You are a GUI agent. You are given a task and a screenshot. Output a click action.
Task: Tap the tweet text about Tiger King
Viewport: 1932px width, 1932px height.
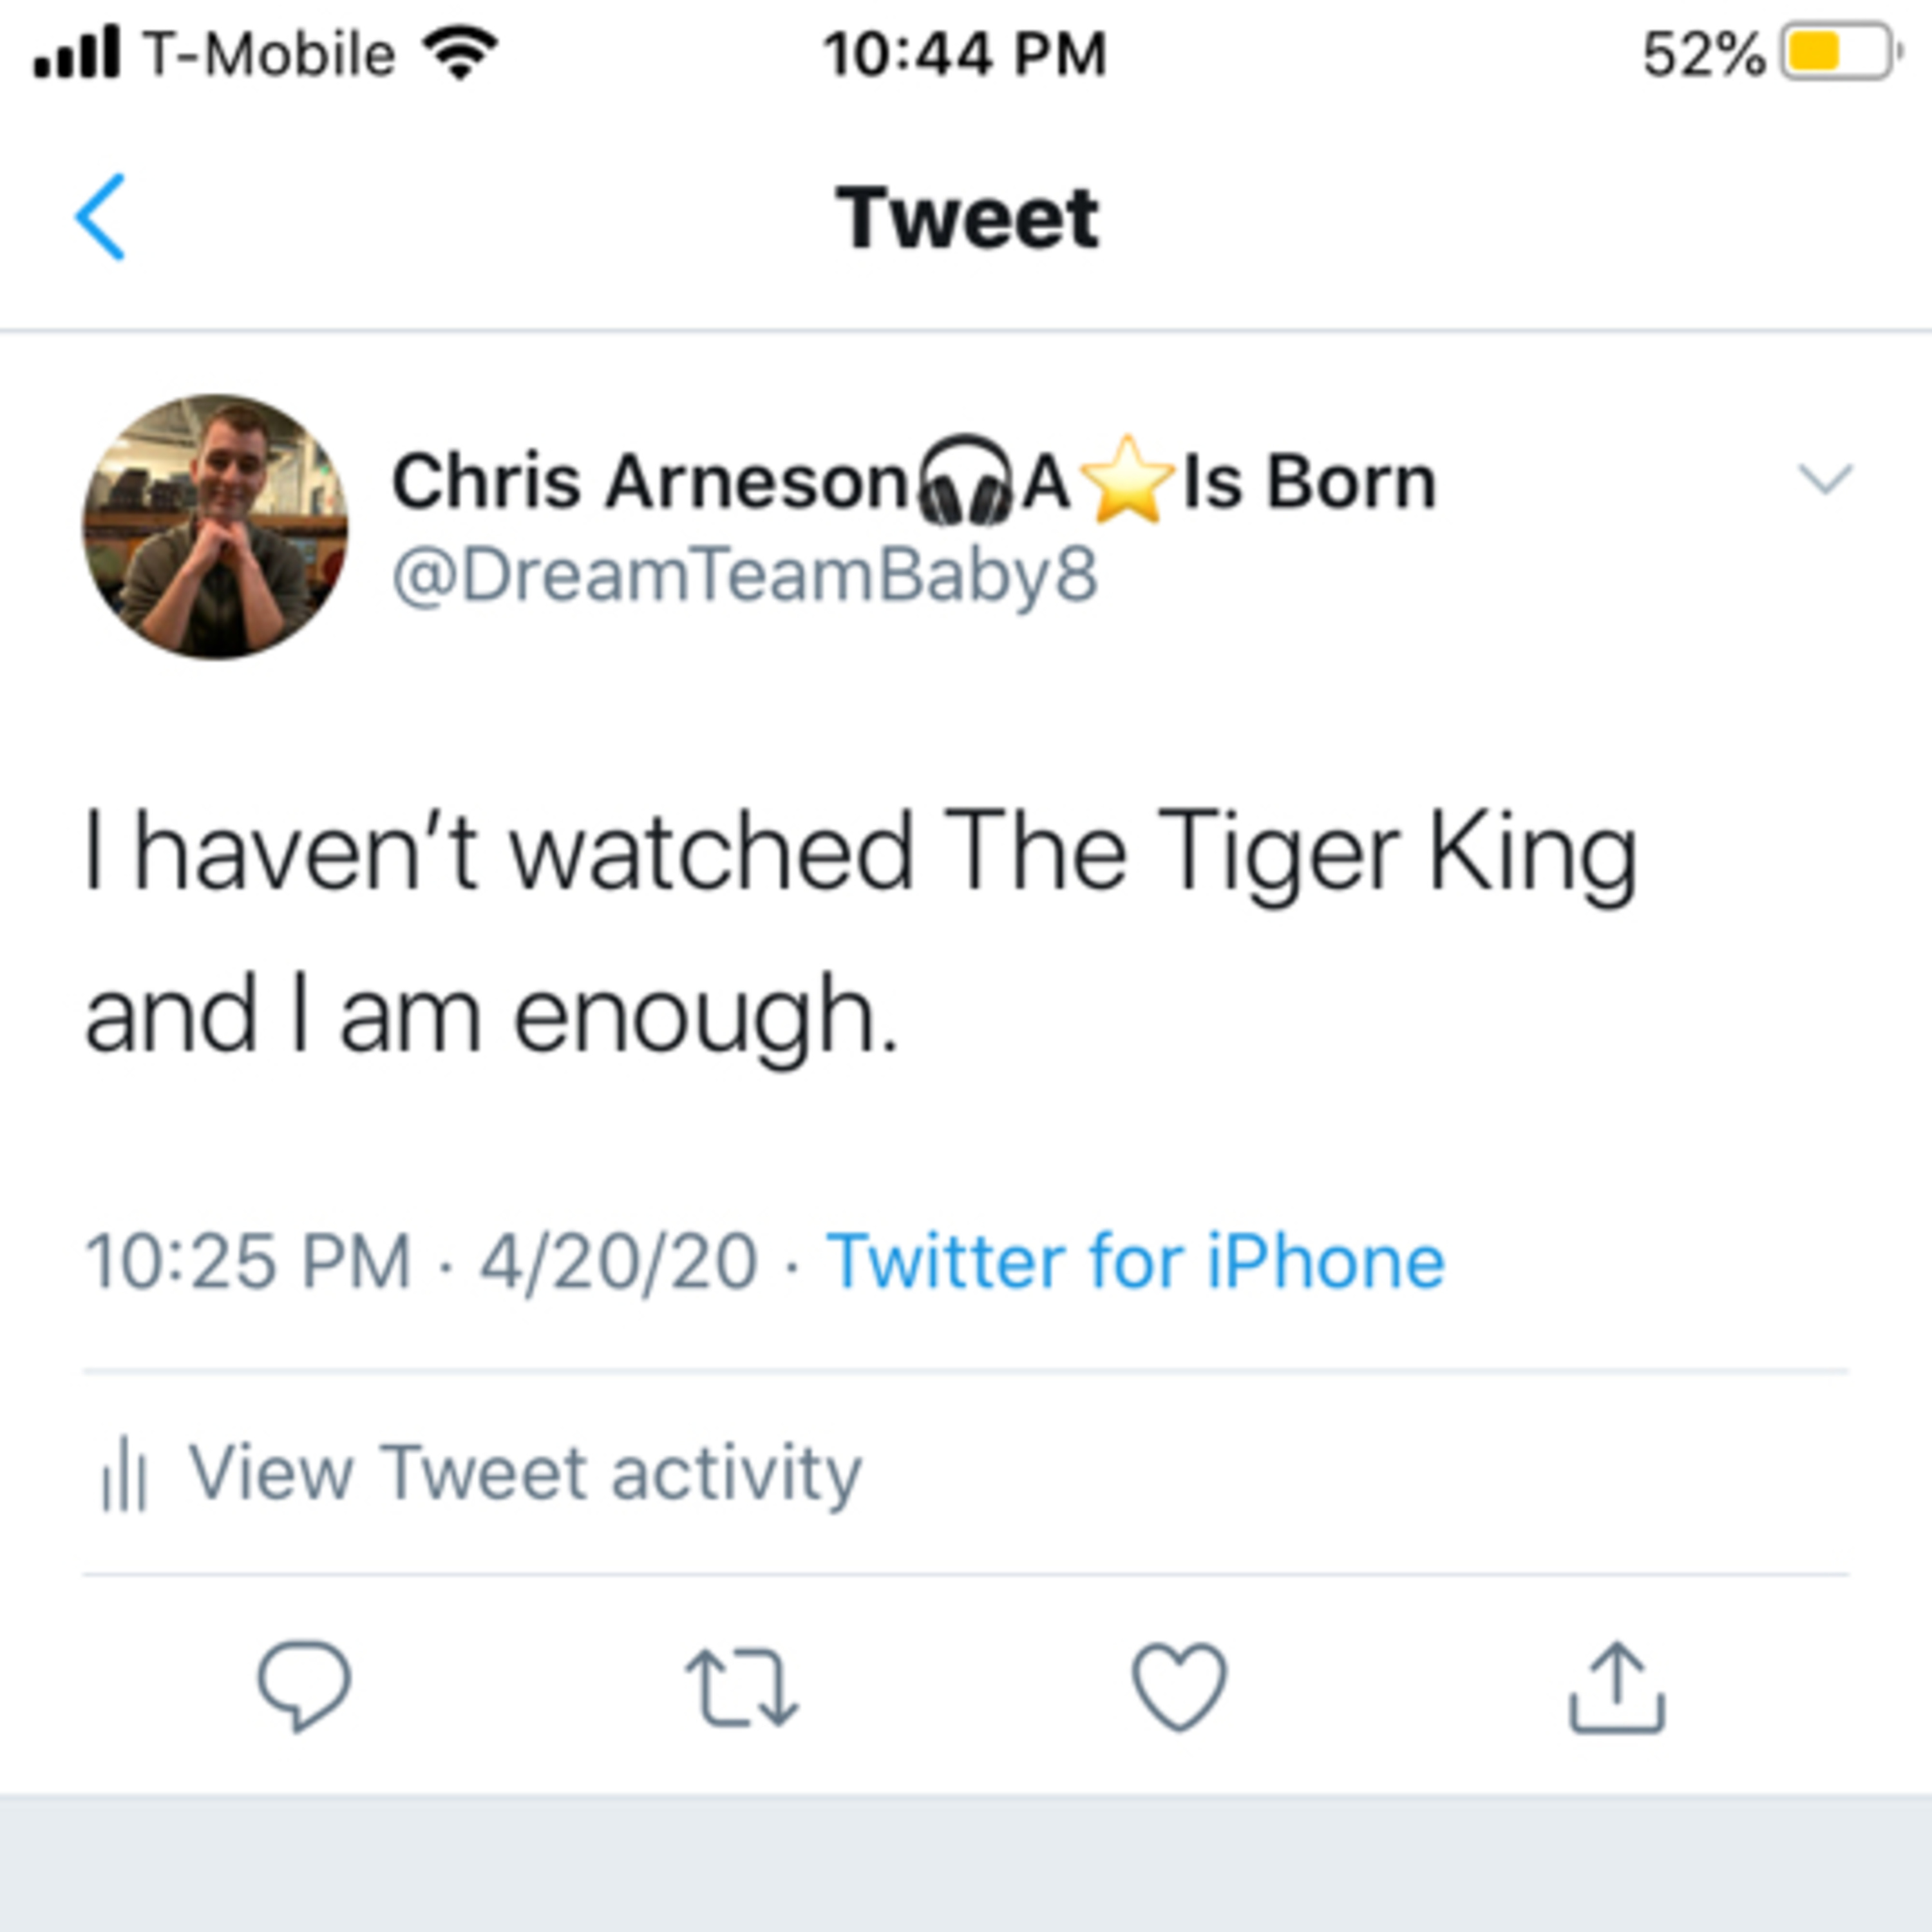(x=860, y=932)
